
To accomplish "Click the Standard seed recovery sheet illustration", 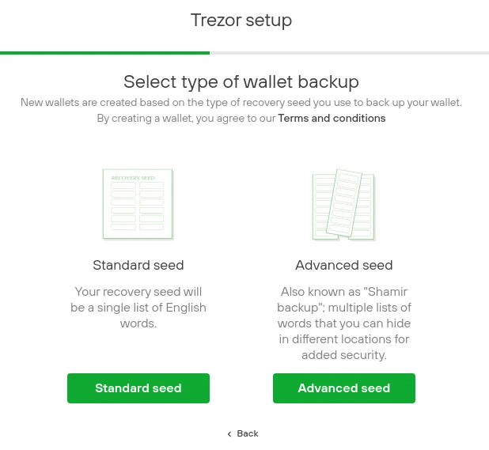I will click(x=138, y=204).
